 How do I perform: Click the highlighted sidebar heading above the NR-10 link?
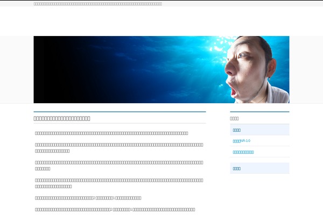click(x=259, y=130)
